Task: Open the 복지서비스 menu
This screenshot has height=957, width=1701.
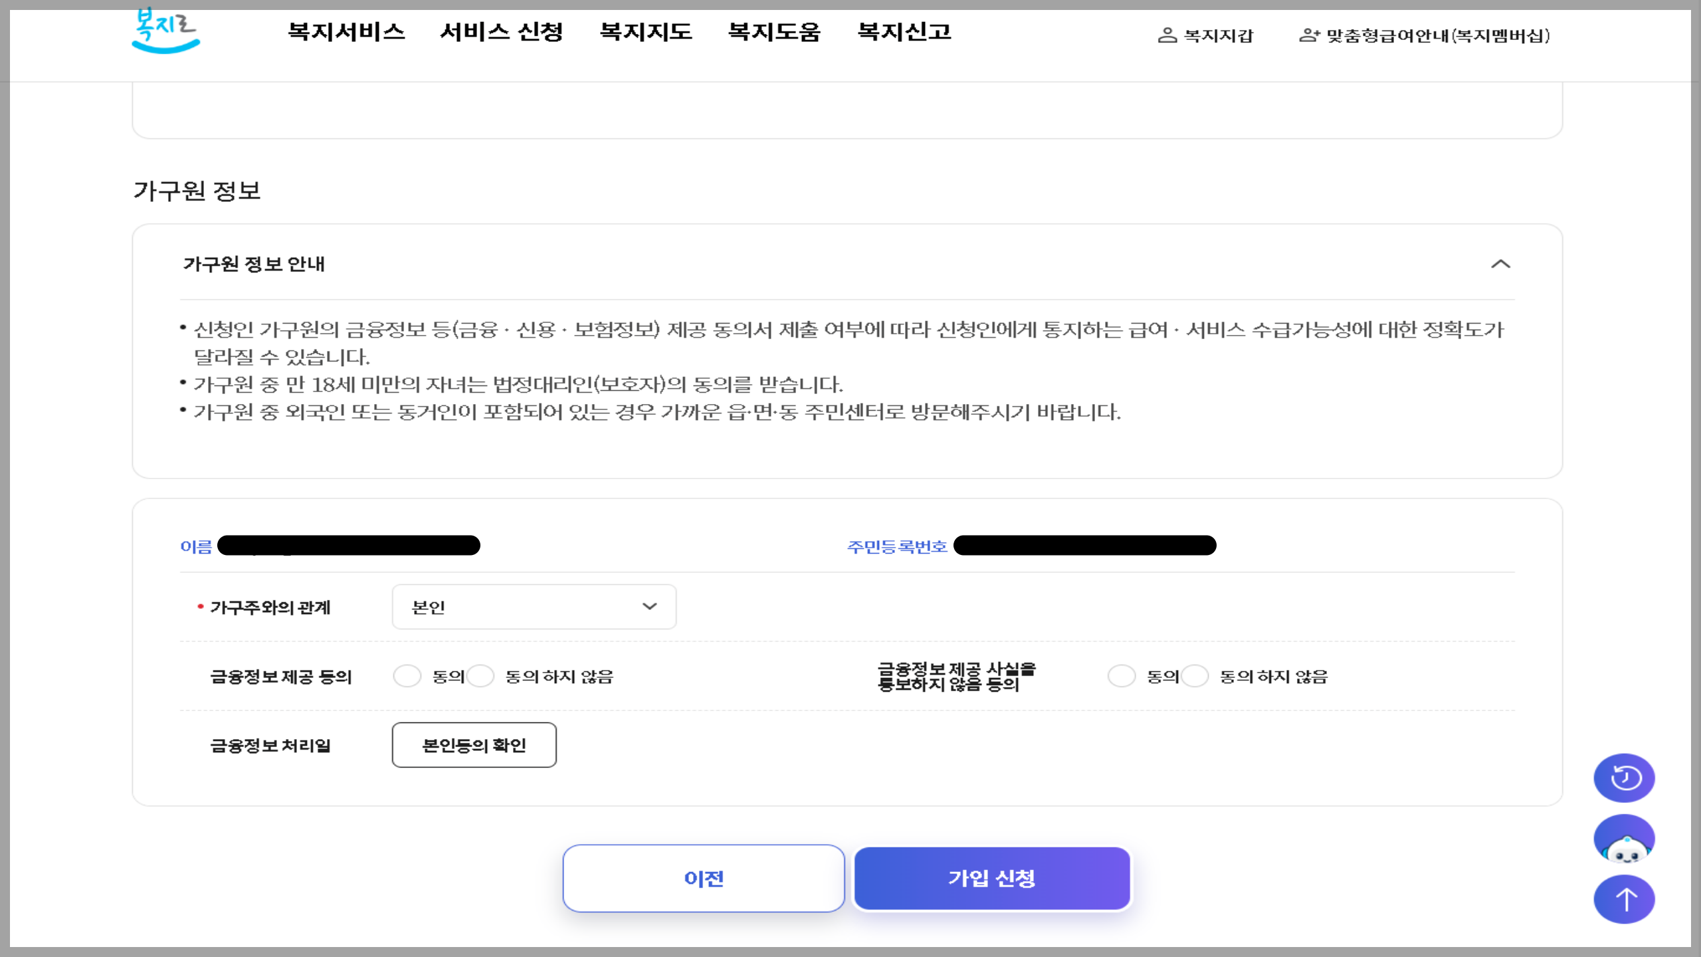Action: [346, 32]
